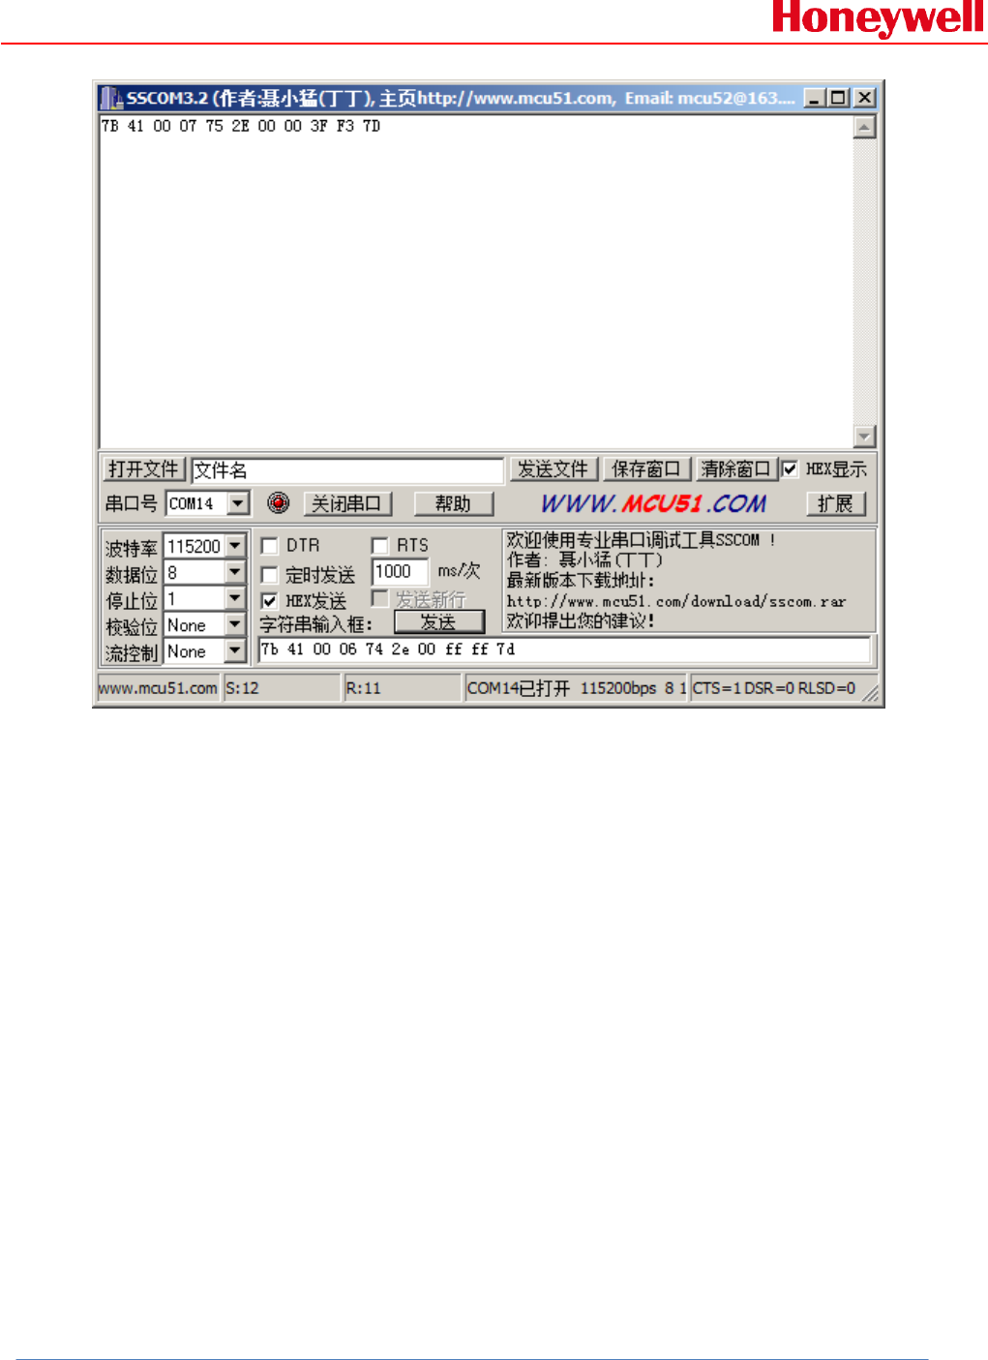Click the www.mcu51.com status bar entry
The height and width of the screenshot is (1360, 988).
coord(158,688)
